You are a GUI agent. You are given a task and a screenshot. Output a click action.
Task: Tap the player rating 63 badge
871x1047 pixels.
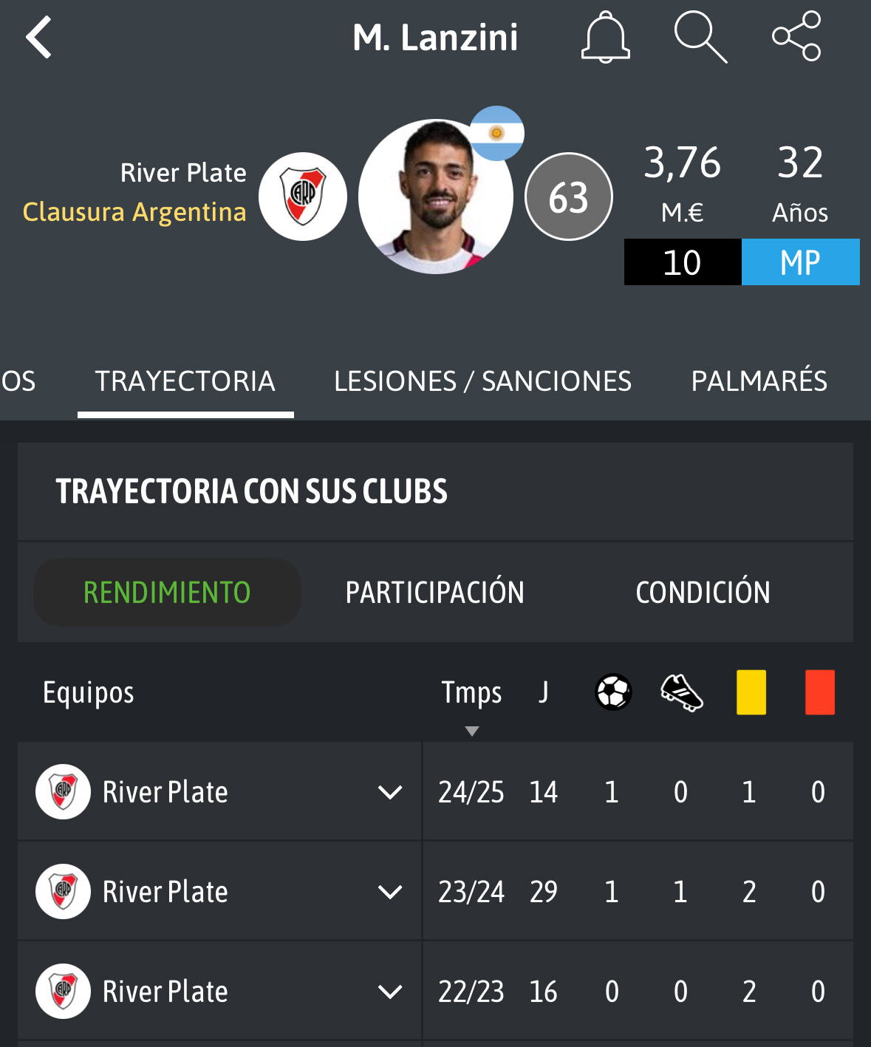pyautogui.click(x=568, y=197)
